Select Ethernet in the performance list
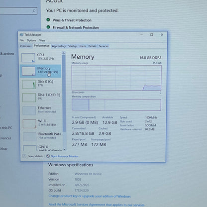 tap(41, 110)
